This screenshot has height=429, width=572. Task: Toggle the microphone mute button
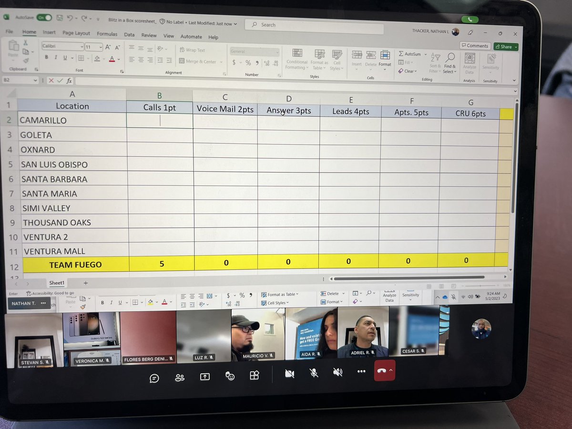pos(314,373)
